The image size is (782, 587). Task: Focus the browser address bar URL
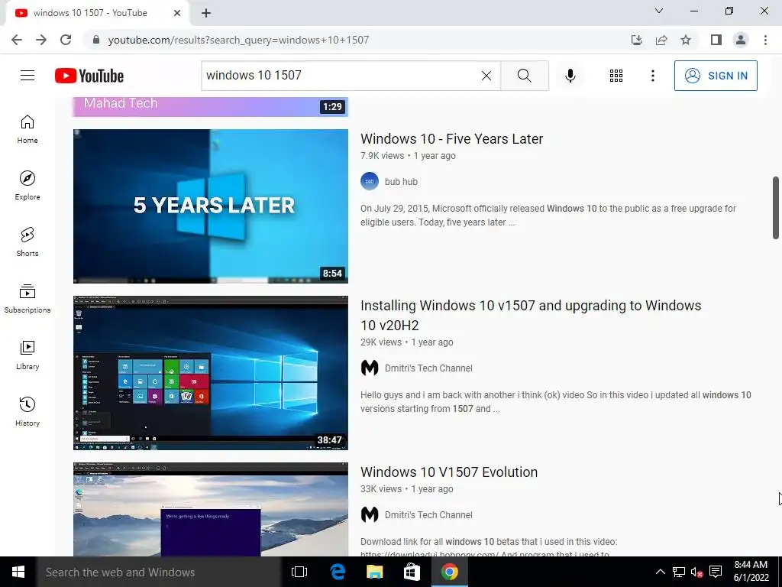[238, 40]
